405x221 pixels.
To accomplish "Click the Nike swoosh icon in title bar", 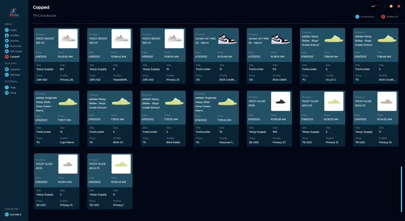I will (374, 6).
